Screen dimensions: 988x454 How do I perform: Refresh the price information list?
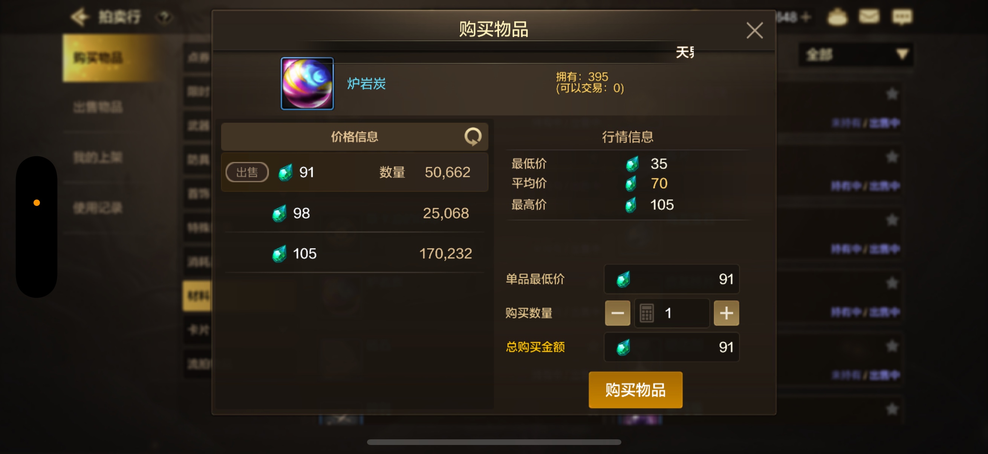coord(473,136)
